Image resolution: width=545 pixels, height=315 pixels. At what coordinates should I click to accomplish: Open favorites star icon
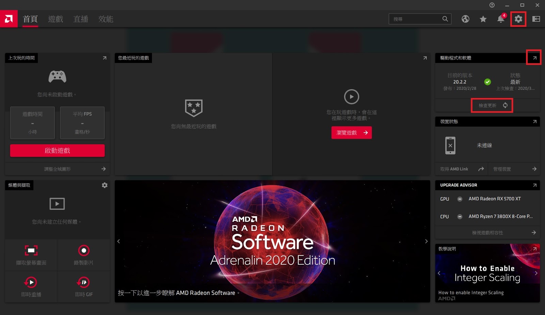point(483,19)
